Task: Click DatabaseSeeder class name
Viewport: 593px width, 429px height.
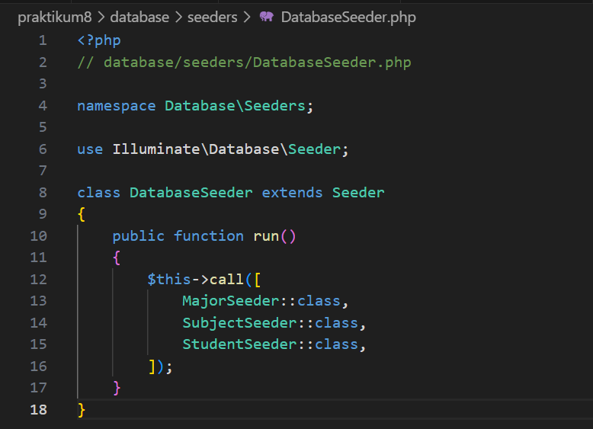Action: click(191, 193)
